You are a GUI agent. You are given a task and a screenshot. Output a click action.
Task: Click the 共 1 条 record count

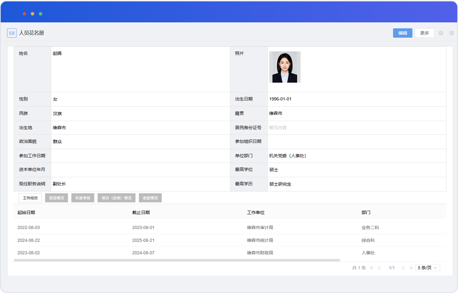coord(359,268)
